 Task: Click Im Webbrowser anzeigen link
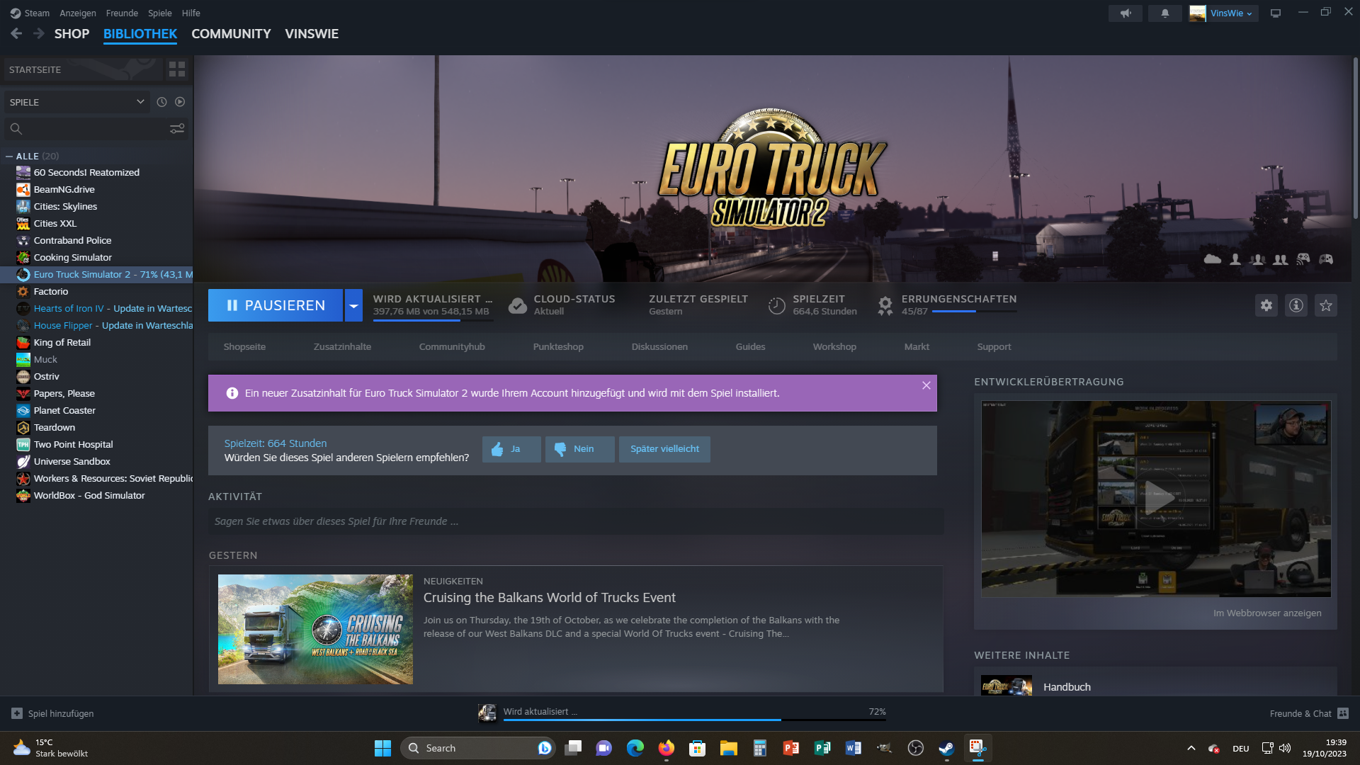(1267, 613)
